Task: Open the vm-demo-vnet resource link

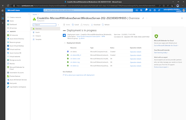Action: (x=75, y=59)
